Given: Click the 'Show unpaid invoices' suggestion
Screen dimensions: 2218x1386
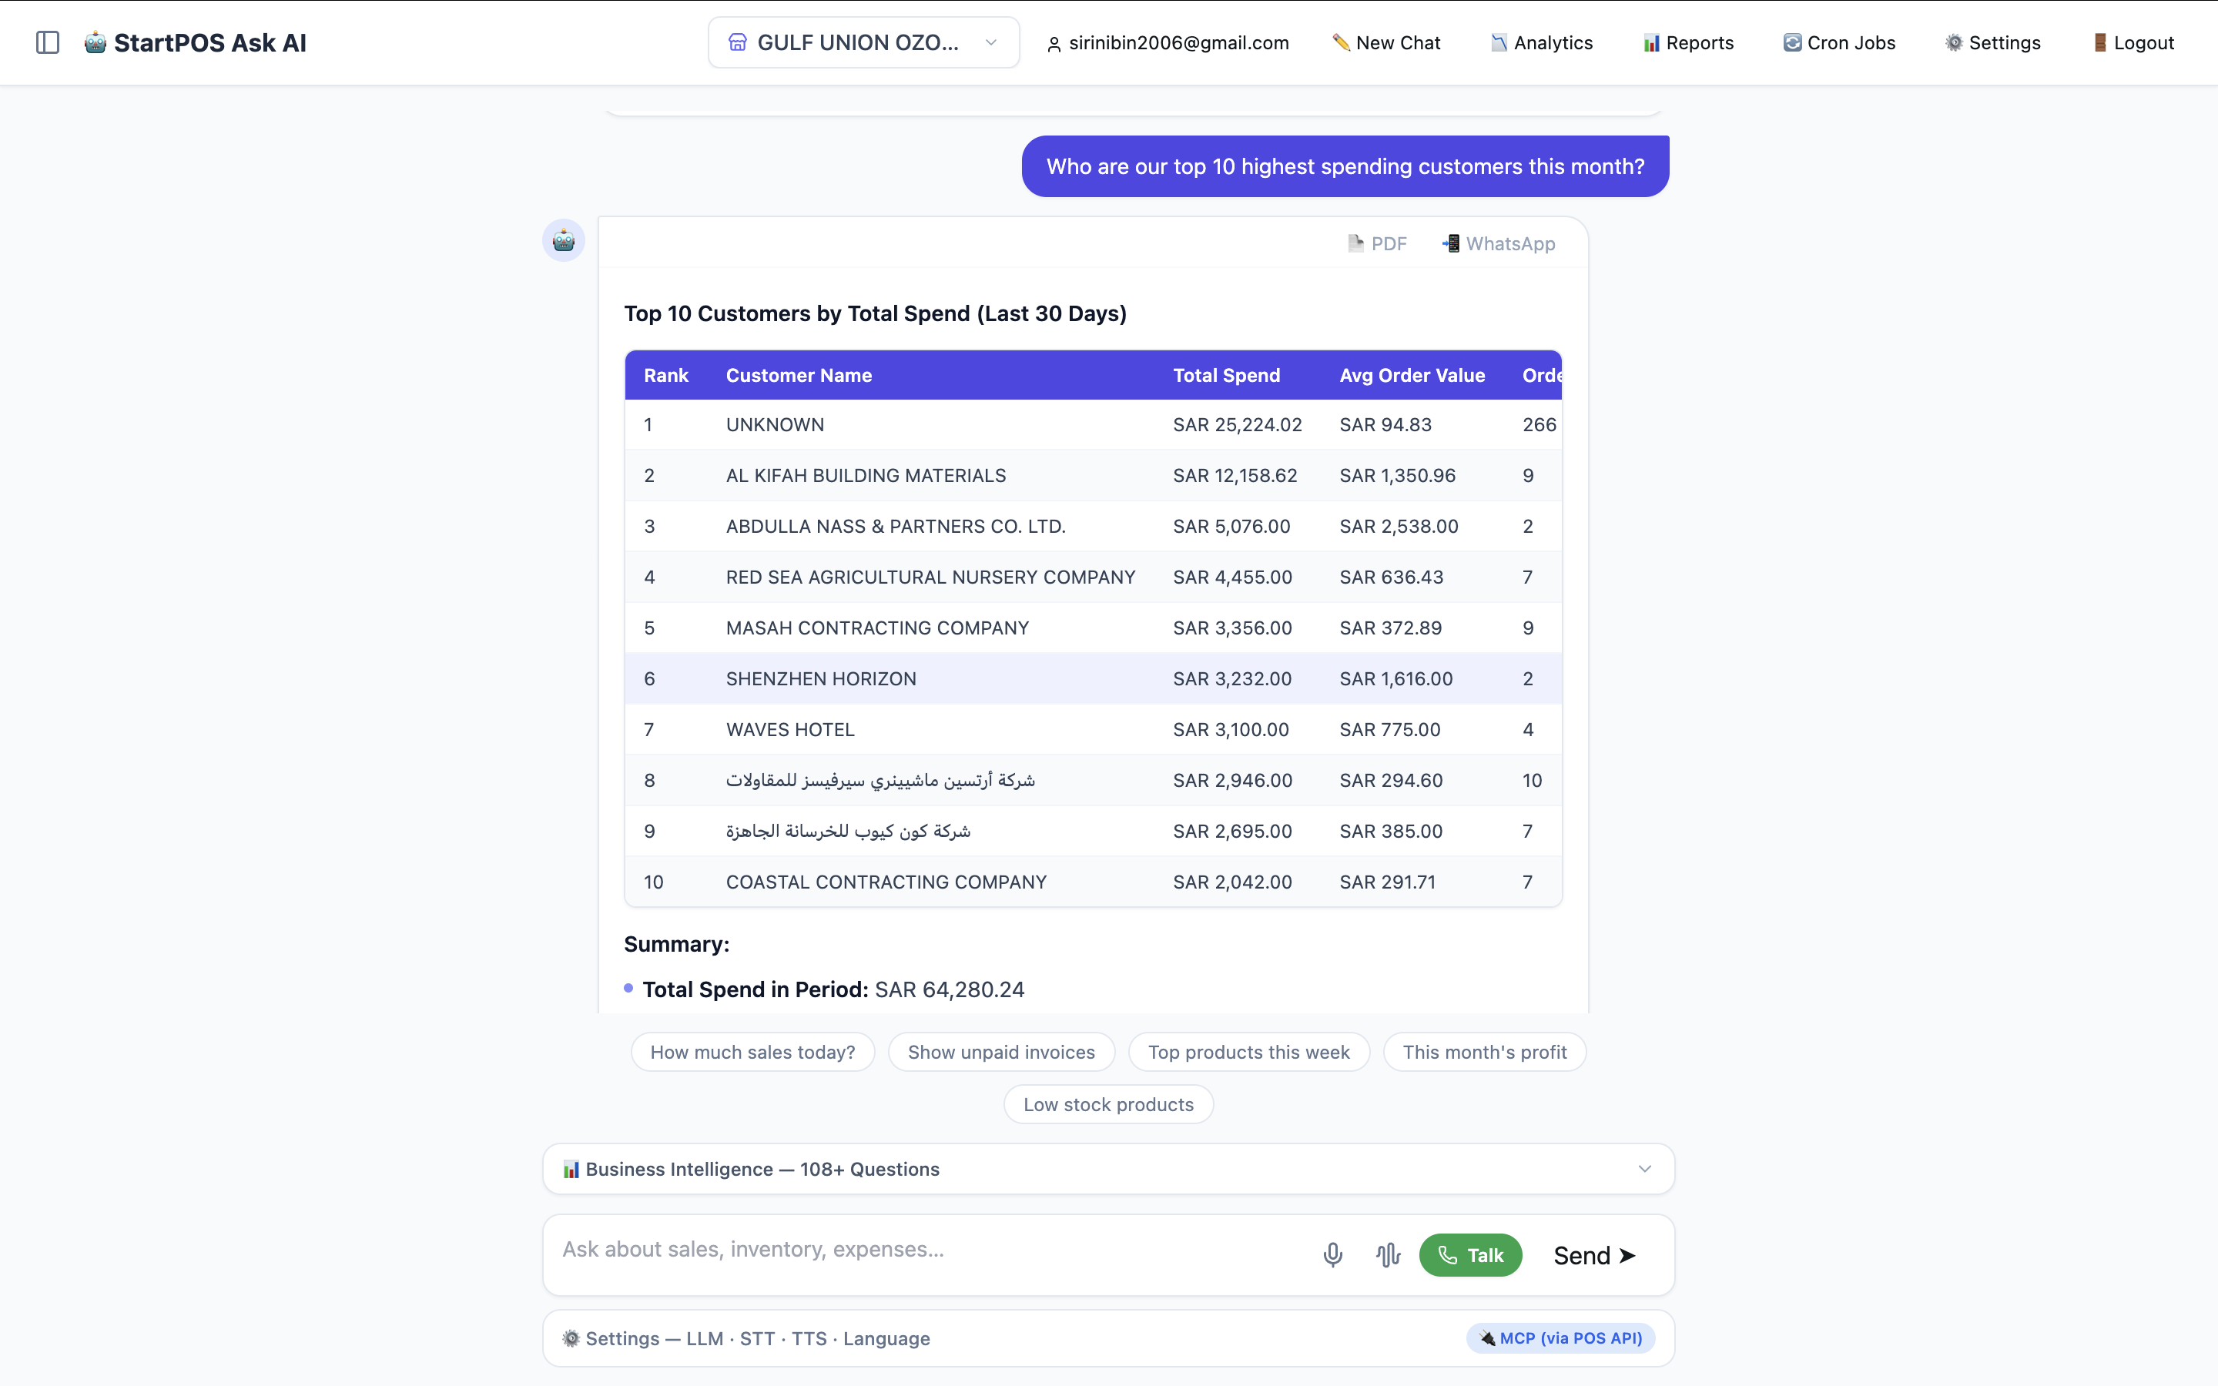Looking at the screenshot, I should pos(1001,1053).
